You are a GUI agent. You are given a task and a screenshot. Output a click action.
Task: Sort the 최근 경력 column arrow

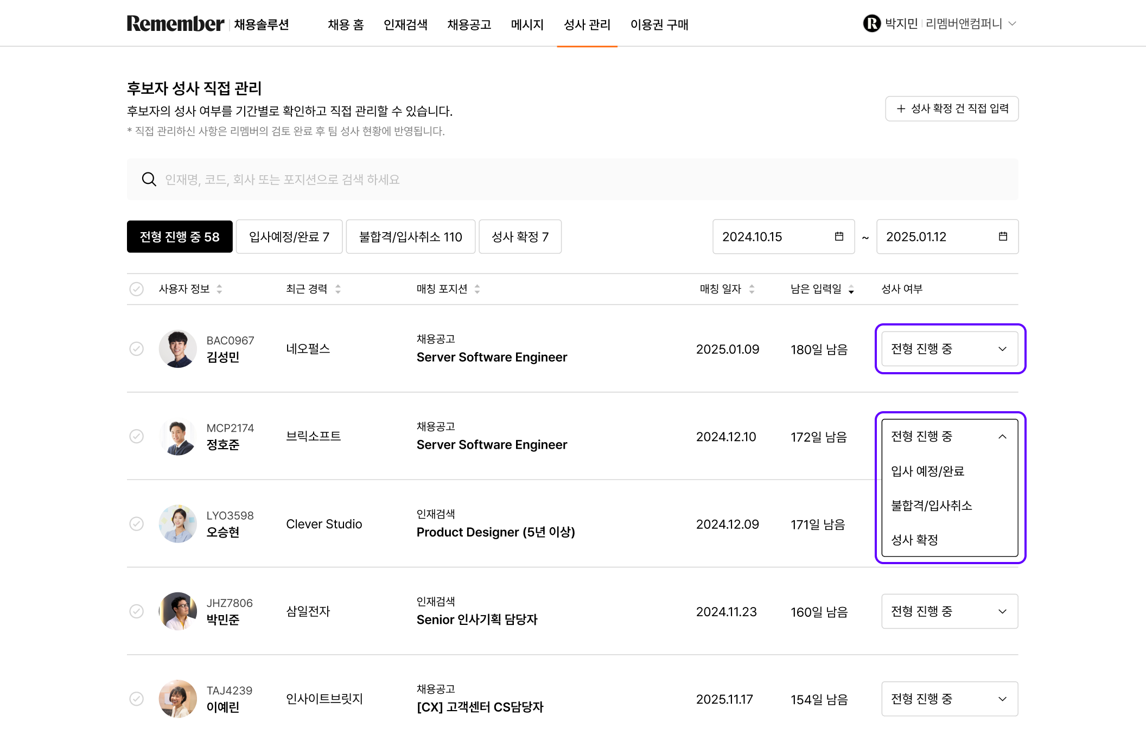click(339, 289)
